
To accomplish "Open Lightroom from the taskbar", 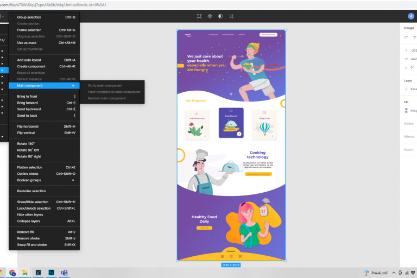I will pyautogui.click(x=39, y=272).
